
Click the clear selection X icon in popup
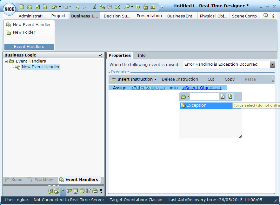point(223,96)
